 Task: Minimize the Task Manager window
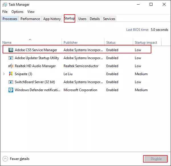pyautogui.click(x=138, y=5)
